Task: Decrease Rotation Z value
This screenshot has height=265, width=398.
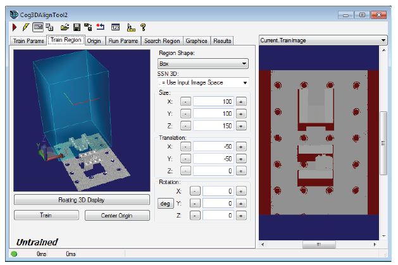Action: 195,216
